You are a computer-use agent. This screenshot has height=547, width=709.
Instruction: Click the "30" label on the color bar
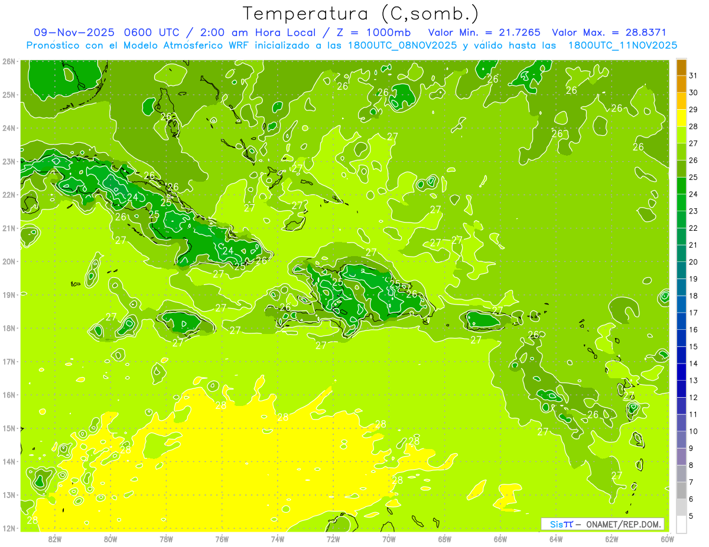(693, 93)
